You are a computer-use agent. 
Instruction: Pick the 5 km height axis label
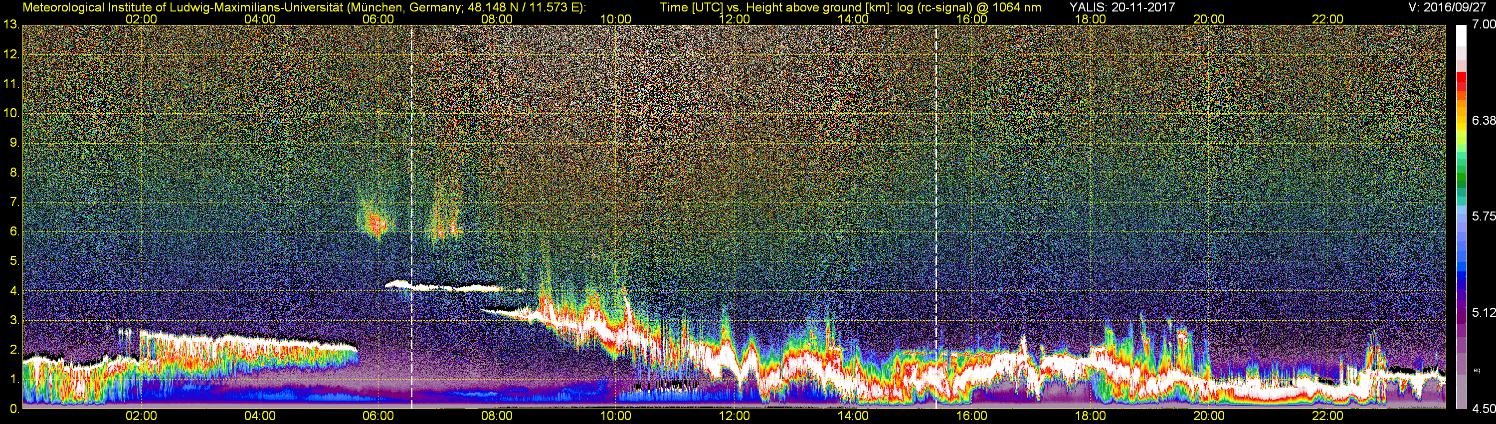(14, 261)
